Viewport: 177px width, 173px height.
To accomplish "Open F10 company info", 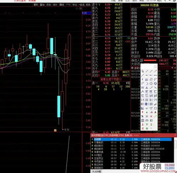I will point(68,5).
